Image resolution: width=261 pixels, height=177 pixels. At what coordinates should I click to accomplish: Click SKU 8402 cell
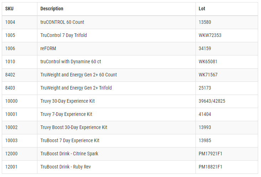[x=10, y=75]
